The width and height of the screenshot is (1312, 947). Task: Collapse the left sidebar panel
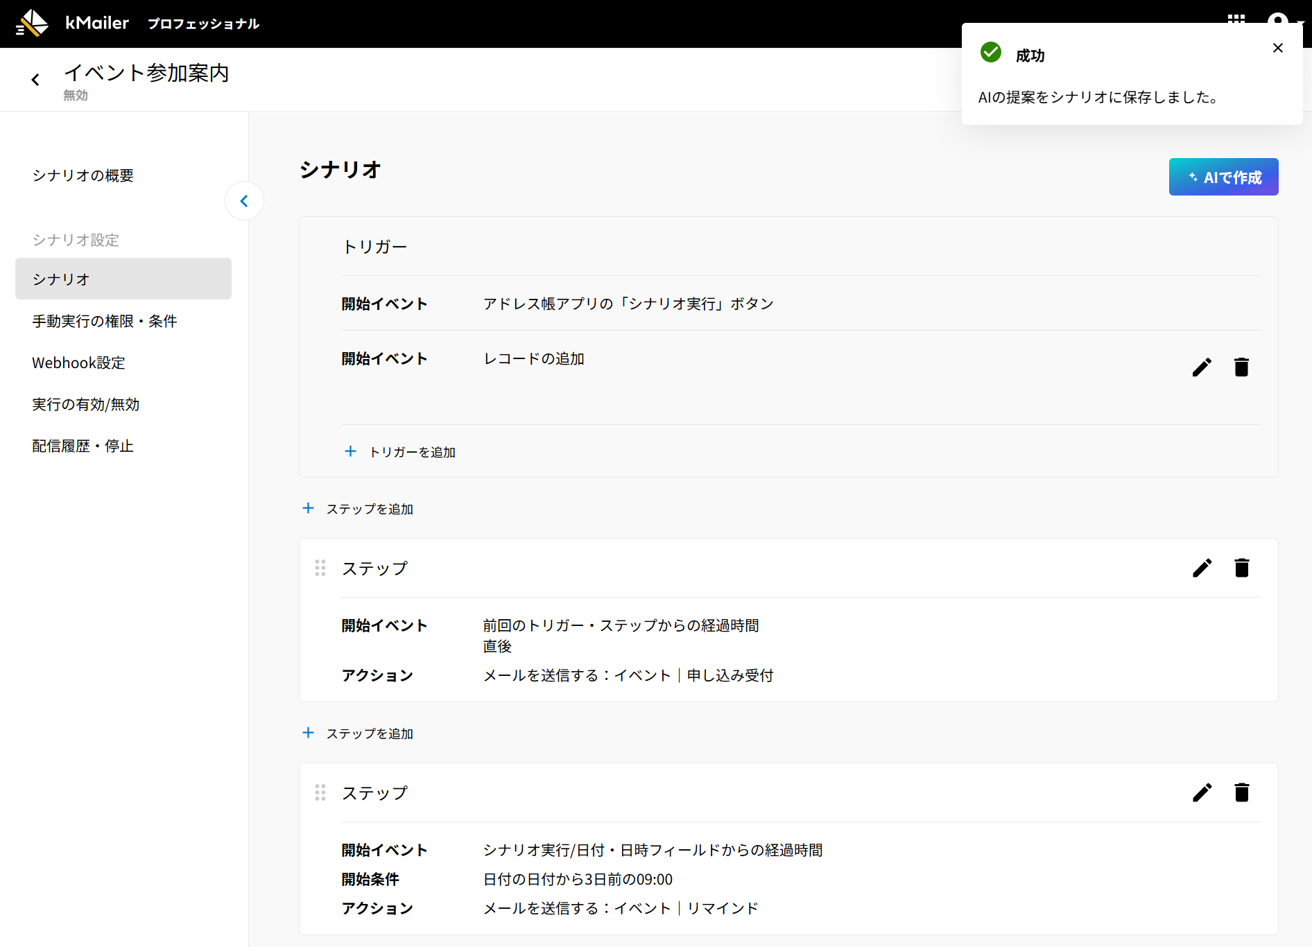(244, 201)
